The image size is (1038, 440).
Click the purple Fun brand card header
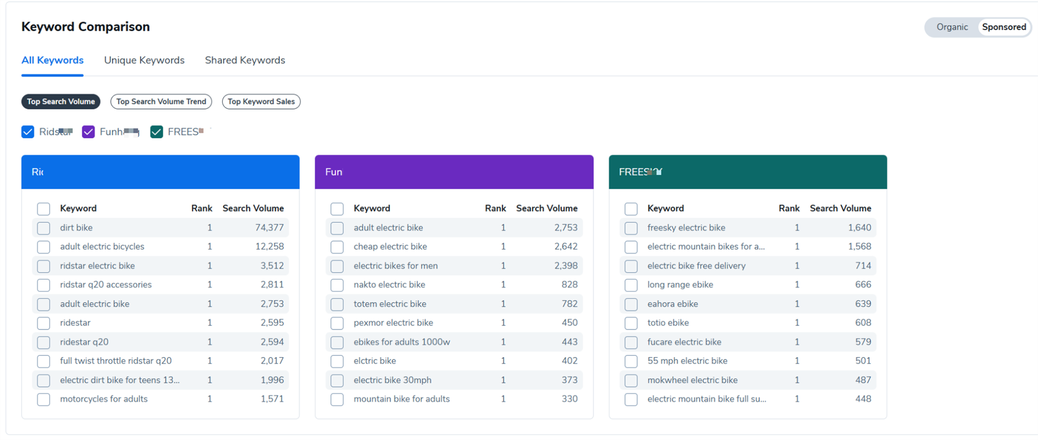point(454,172)
